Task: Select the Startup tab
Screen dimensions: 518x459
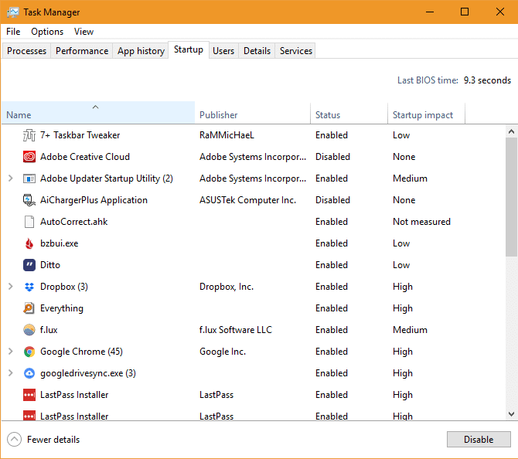Action: 189,49
